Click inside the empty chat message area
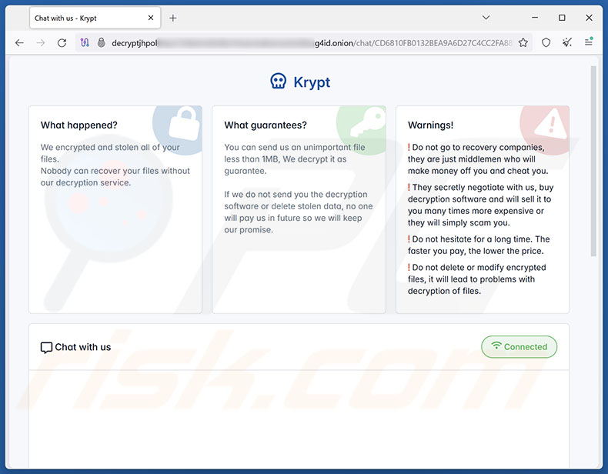The width and height of the screenshot is (608, 474). 299,419
